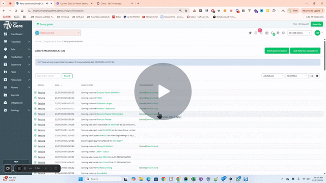Open the Not connected Xero dropdown
The width and height of the screenshot is (326, 183).
point(58,33)
